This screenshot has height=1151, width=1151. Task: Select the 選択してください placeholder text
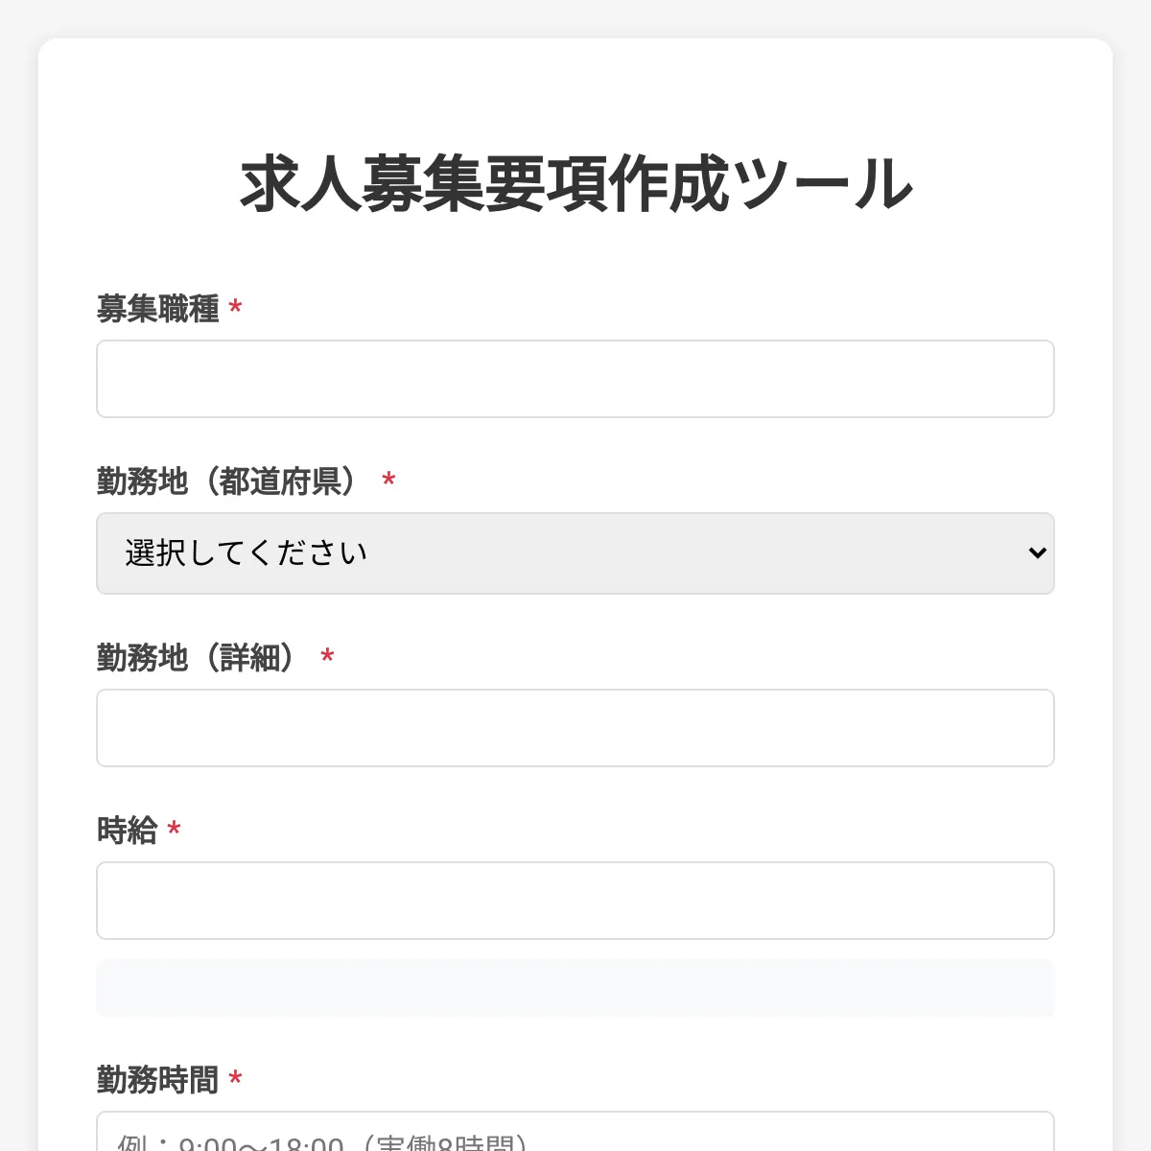click(247, 553)
